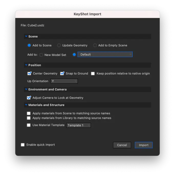Enable the Use Material Template checkbox

point(29,125)
